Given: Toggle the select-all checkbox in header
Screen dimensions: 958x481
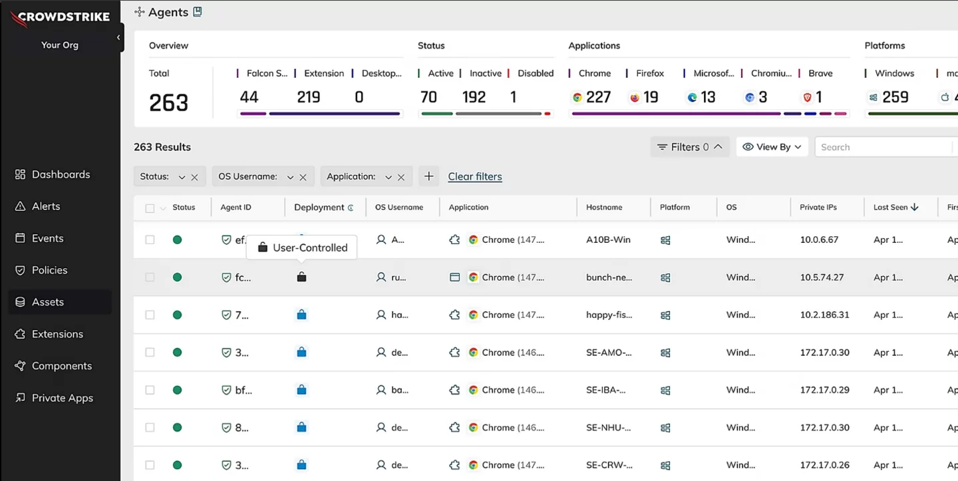Looking at the screenshot, I should 150,208.
